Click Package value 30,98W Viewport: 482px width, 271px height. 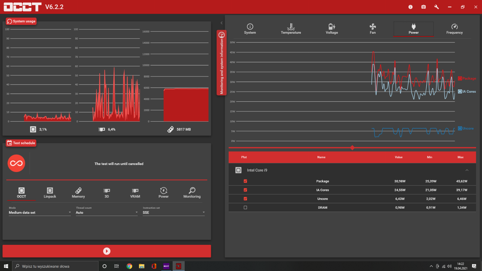click(400, 181)
